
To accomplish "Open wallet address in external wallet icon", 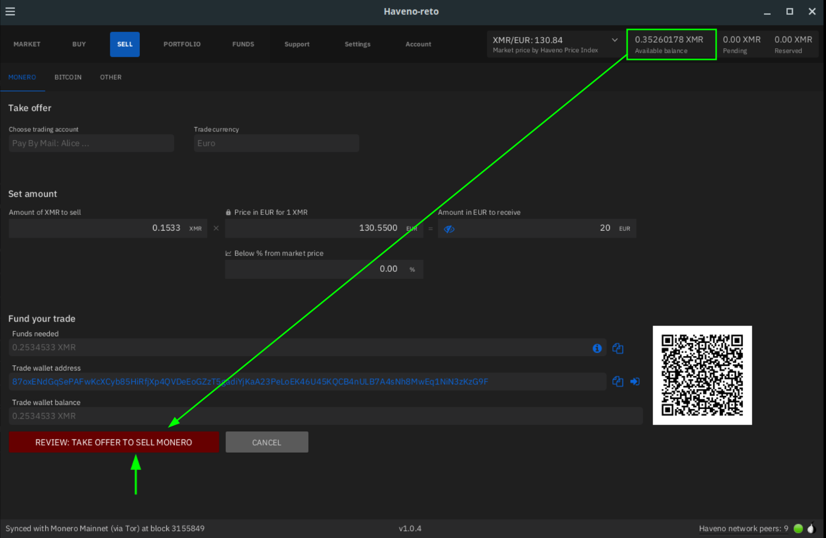I will click(635, 382).
